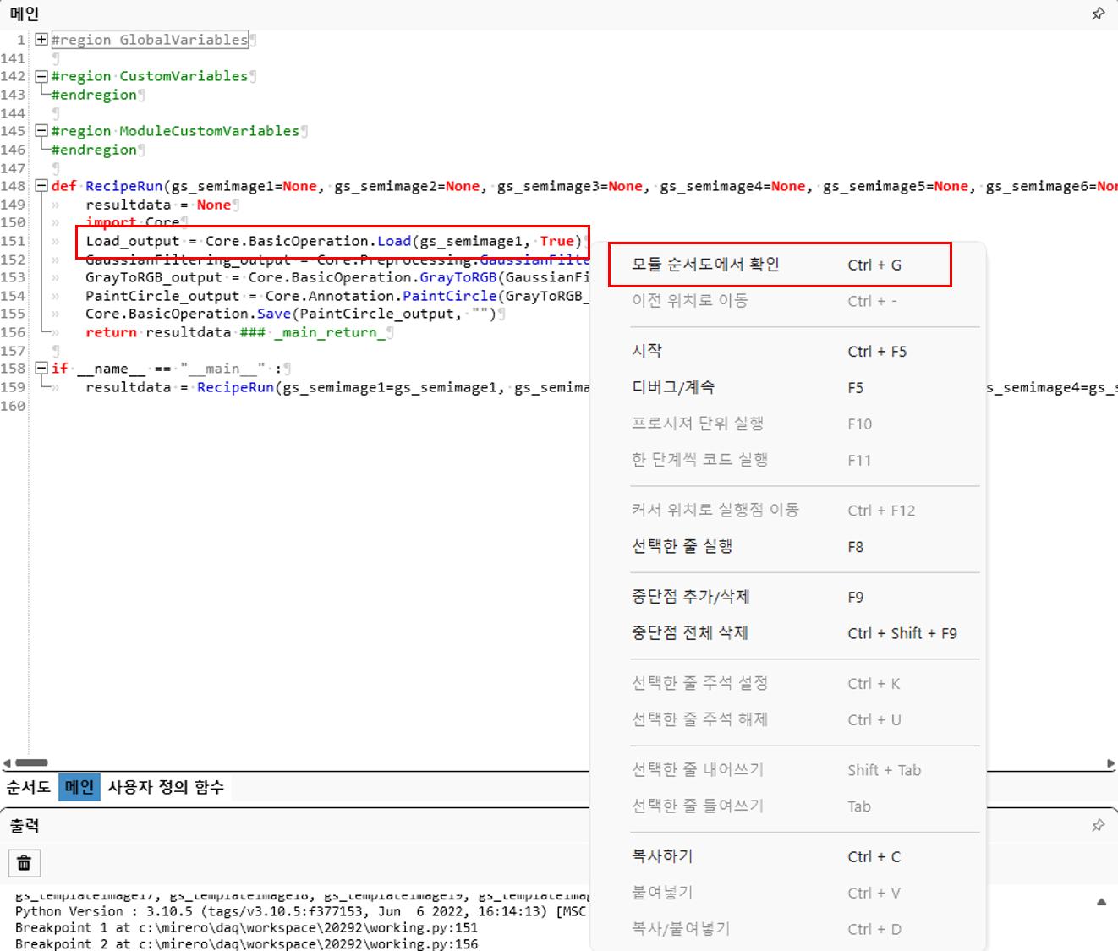Toggle breakpoint with 중단점 추가/삭제
1118x951 pixels.
[x=690, y=597]
